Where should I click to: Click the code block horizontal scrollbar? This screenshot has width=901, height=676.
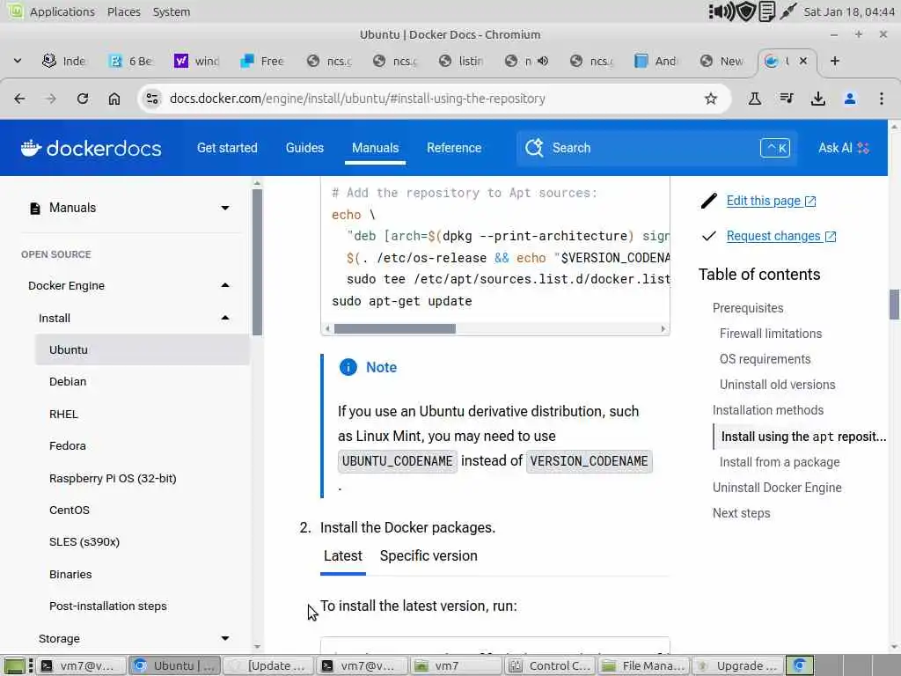(395, 329)
